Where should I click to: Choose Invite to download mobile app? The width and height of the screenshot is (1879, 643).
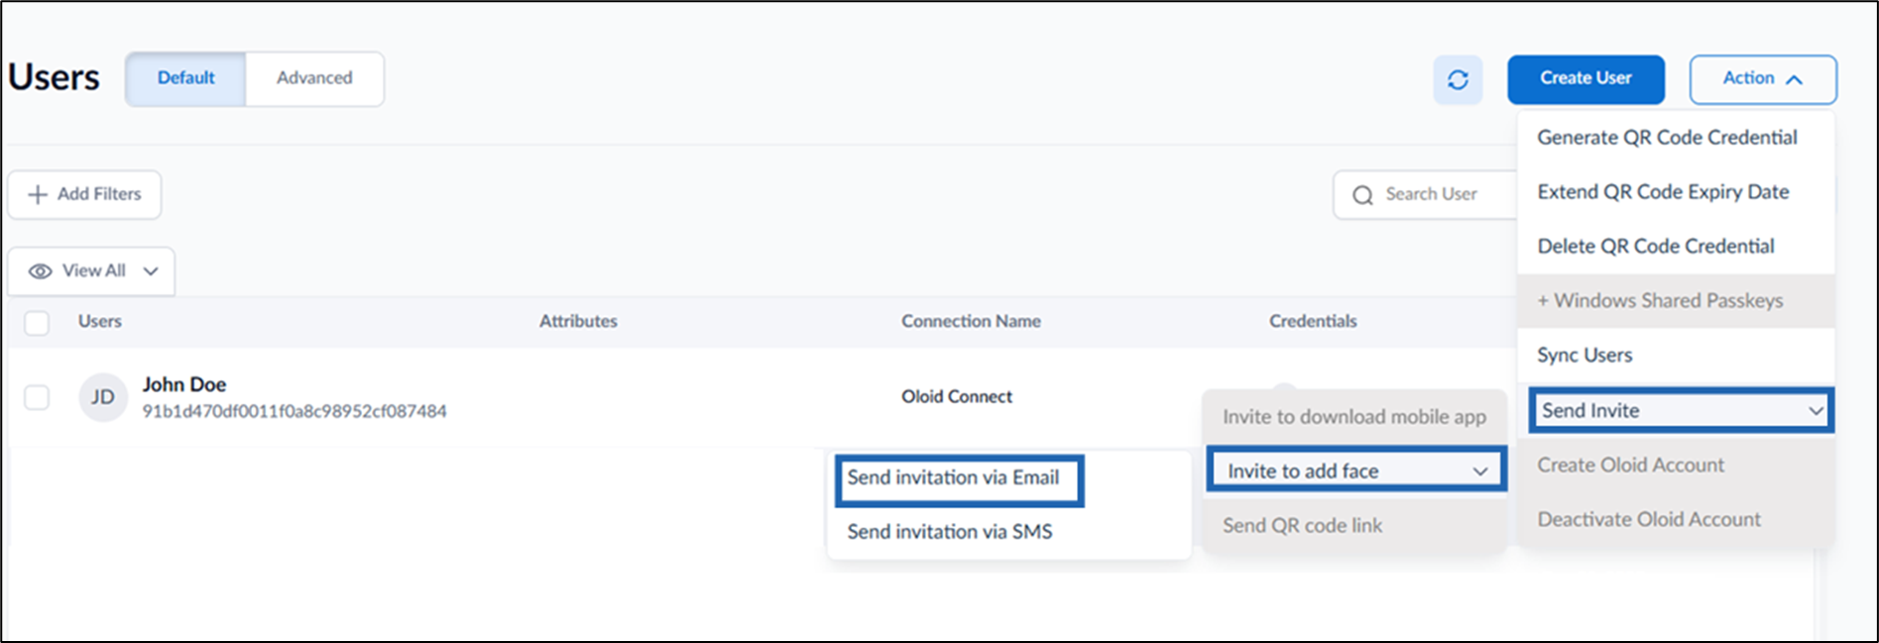click(x=1353, y=417)
